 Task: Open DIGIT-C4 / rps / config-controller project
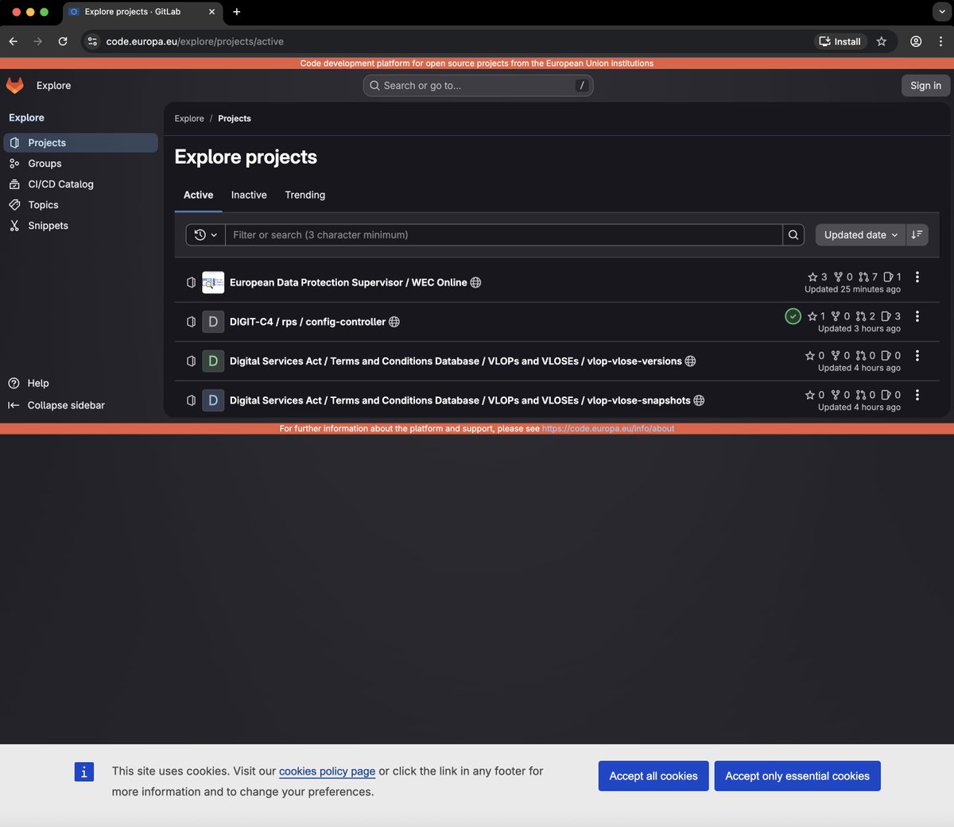pos(308,322)
